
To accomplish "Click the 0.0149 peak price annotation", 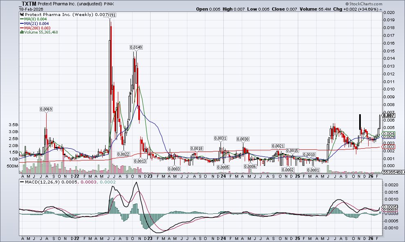I will [136, 47].
